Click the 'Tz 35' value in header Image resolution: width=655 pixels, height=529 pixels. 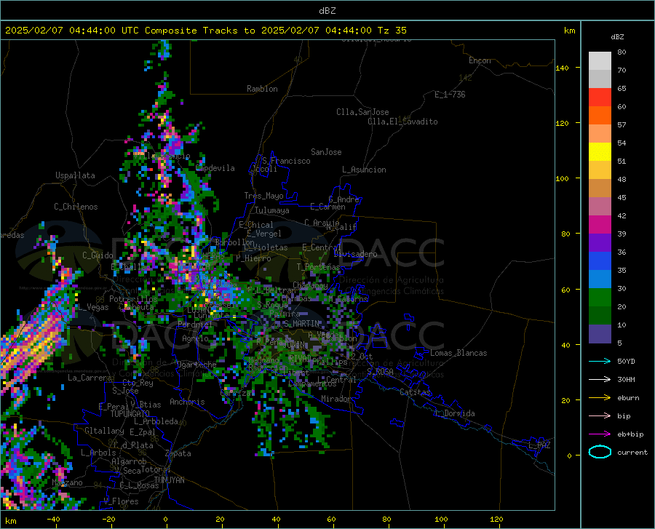pyautogui.click(x=392, y=31)
